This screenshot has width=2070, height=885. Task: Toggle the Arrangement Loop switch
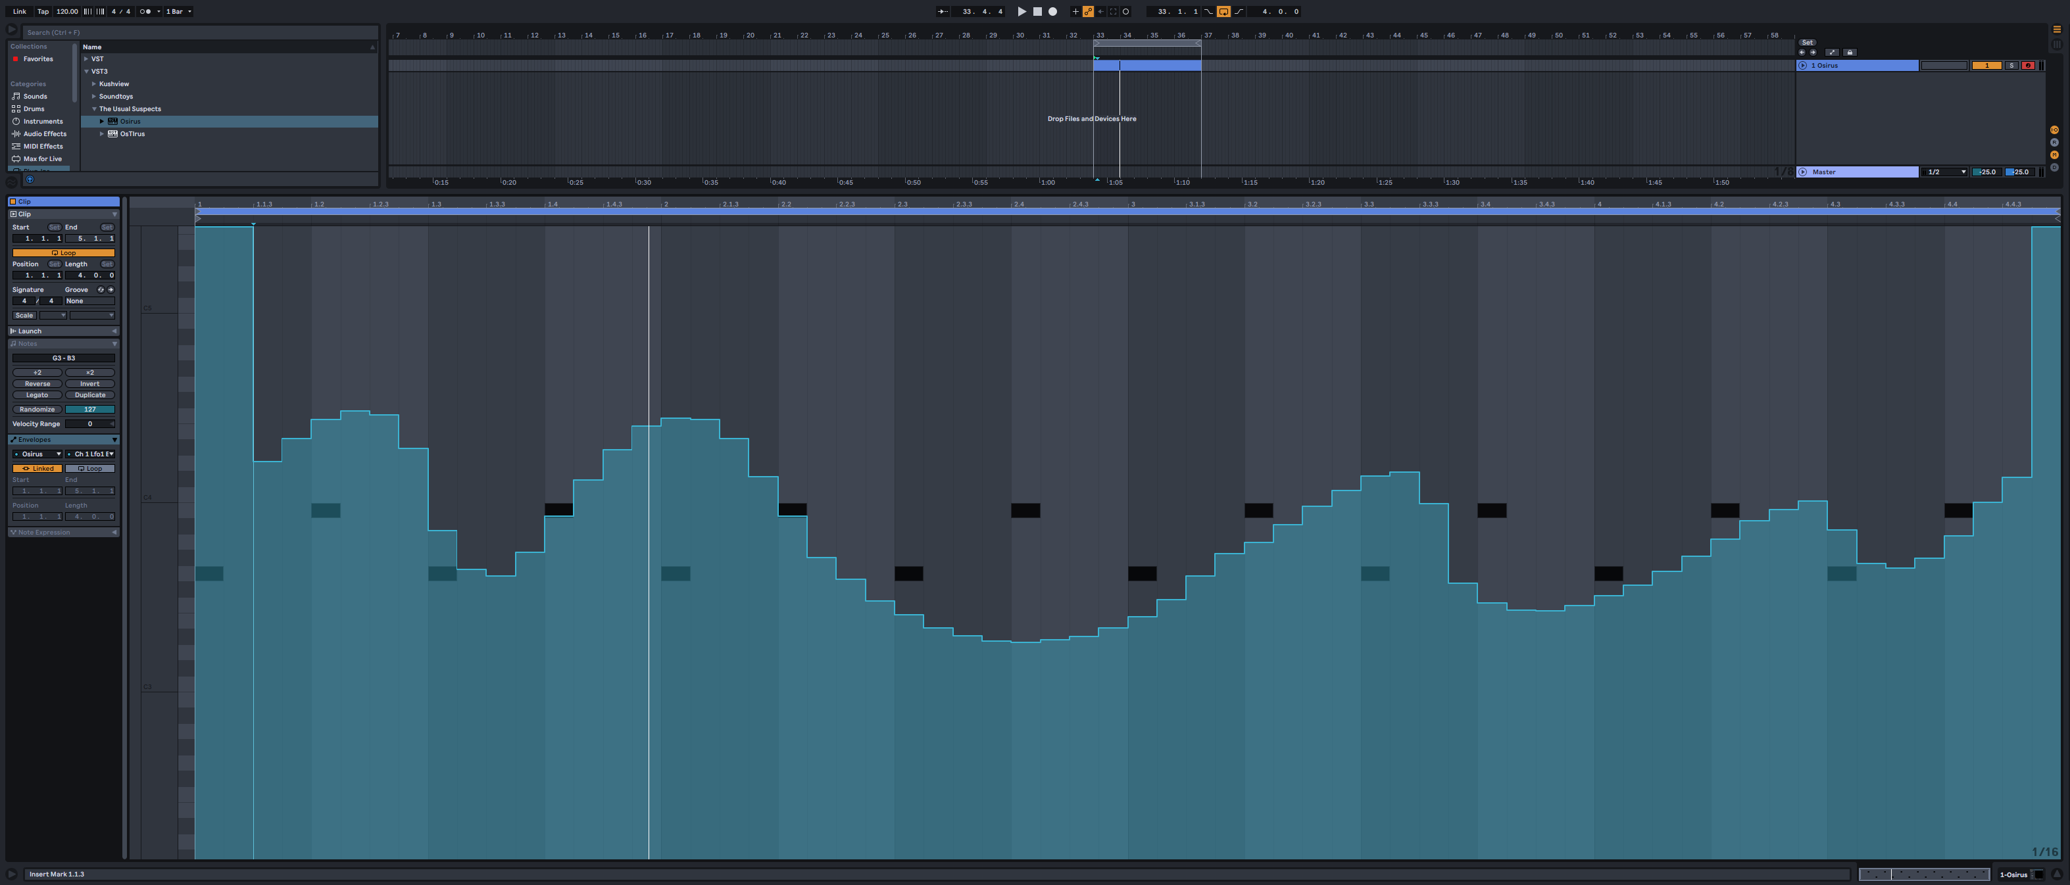(1223, 11)
